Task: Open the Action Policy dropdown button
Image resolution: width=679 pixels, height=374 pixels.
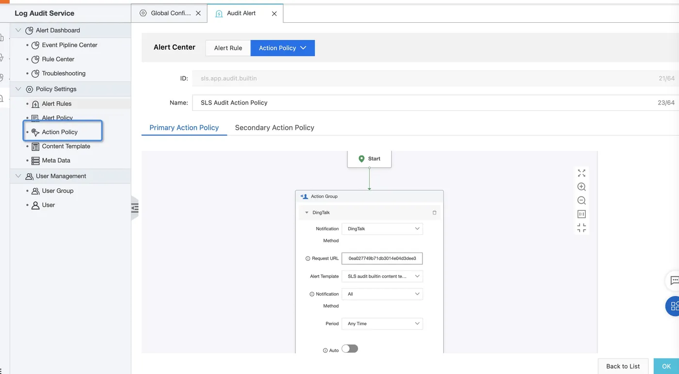Action: pyautogui.click(x=283, y=48)
